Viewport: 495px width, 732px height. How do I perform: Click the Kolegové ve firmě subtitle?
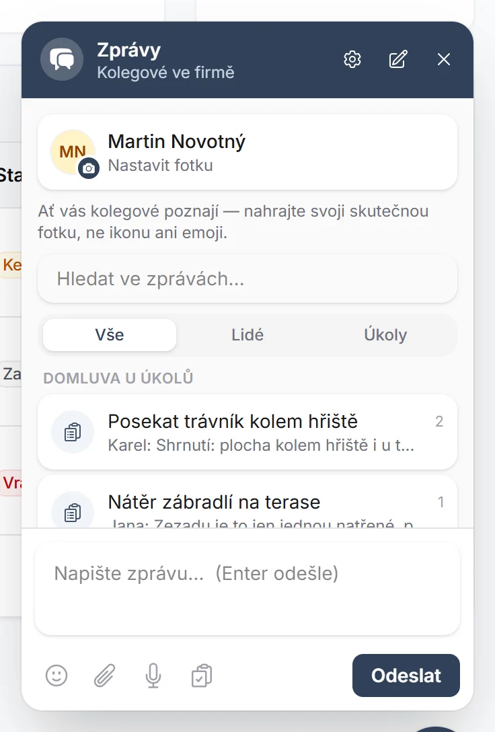pos(165,73)
